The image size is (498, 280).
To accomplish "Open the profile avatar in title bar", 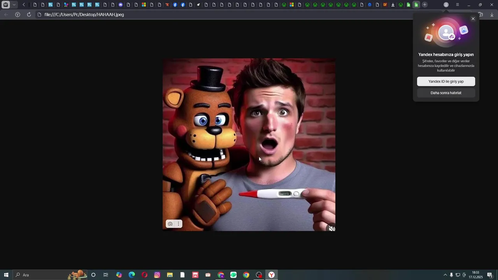I will click(446, 5).
